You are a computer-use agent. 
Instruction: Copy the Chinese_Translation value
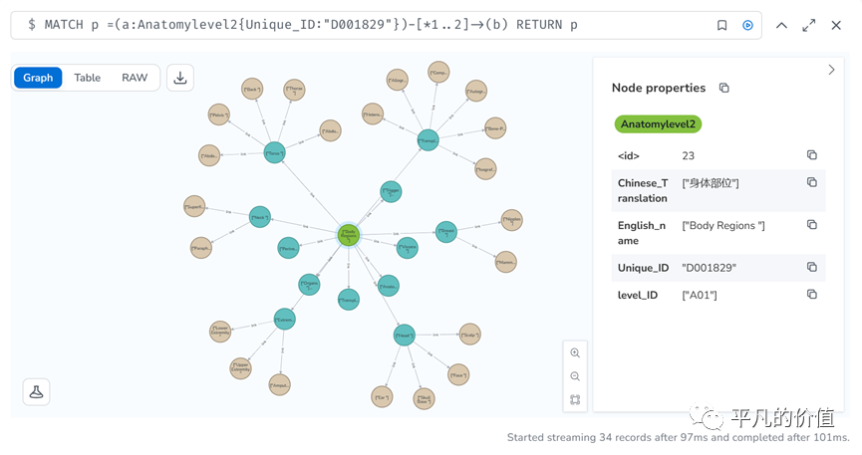coord(811,183)
